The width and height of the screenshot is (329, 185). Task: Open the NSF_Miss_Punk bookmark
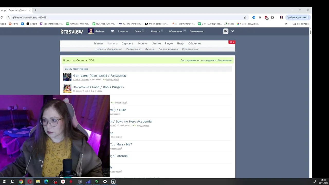[104, 24]
